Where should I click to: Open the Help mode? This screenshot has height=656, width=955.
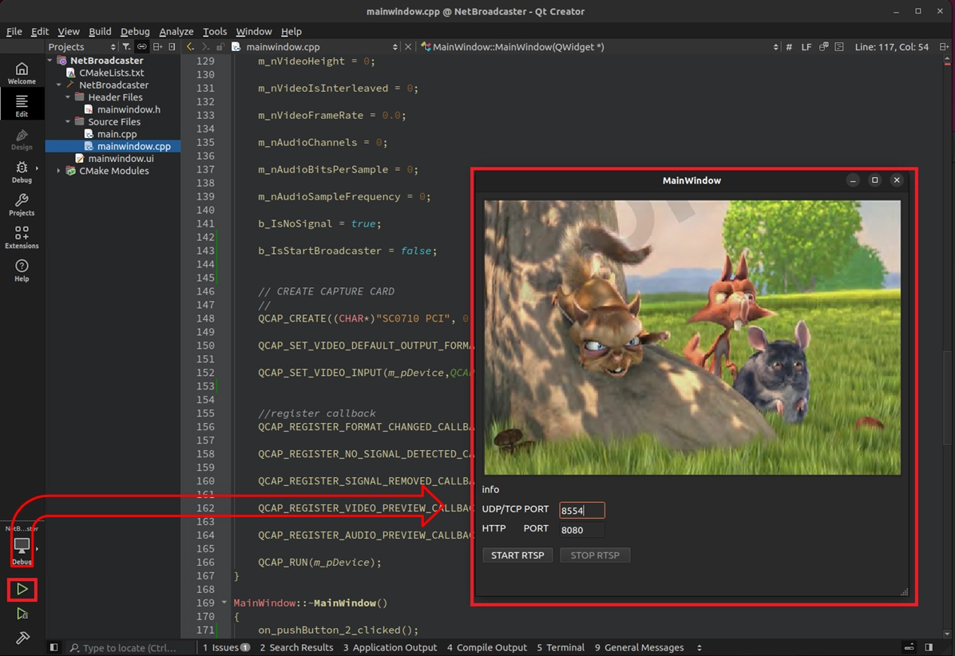[x=22, y=271]
